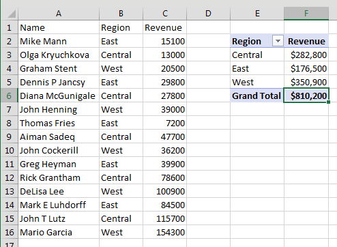Select cell containing Aiman Sadeq
The image size is (337, 247).
(x=59, y=136)
